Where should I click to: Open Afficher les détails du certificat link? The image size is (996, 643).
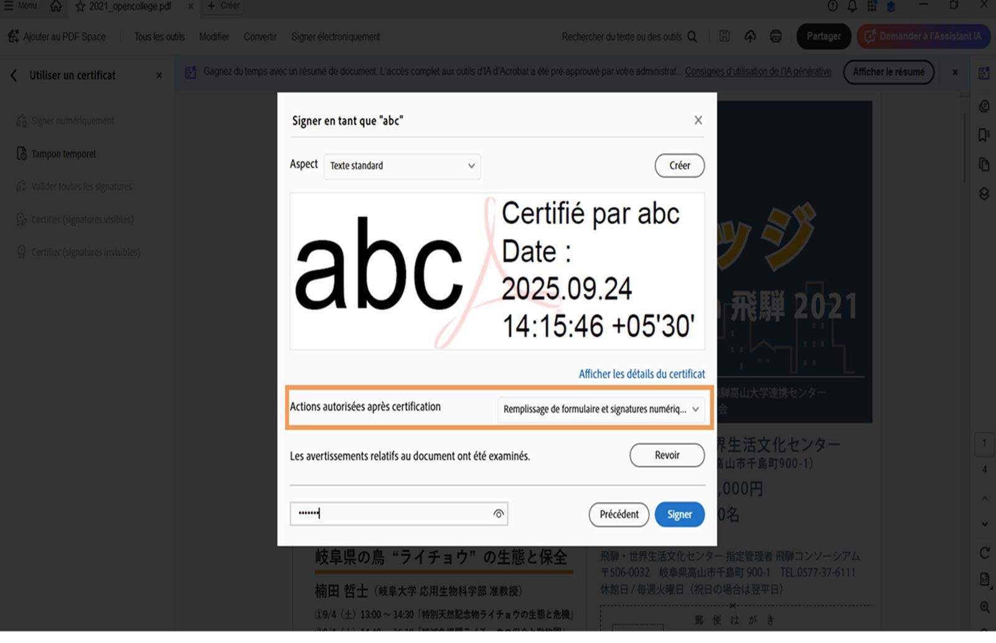coord(642,373)
